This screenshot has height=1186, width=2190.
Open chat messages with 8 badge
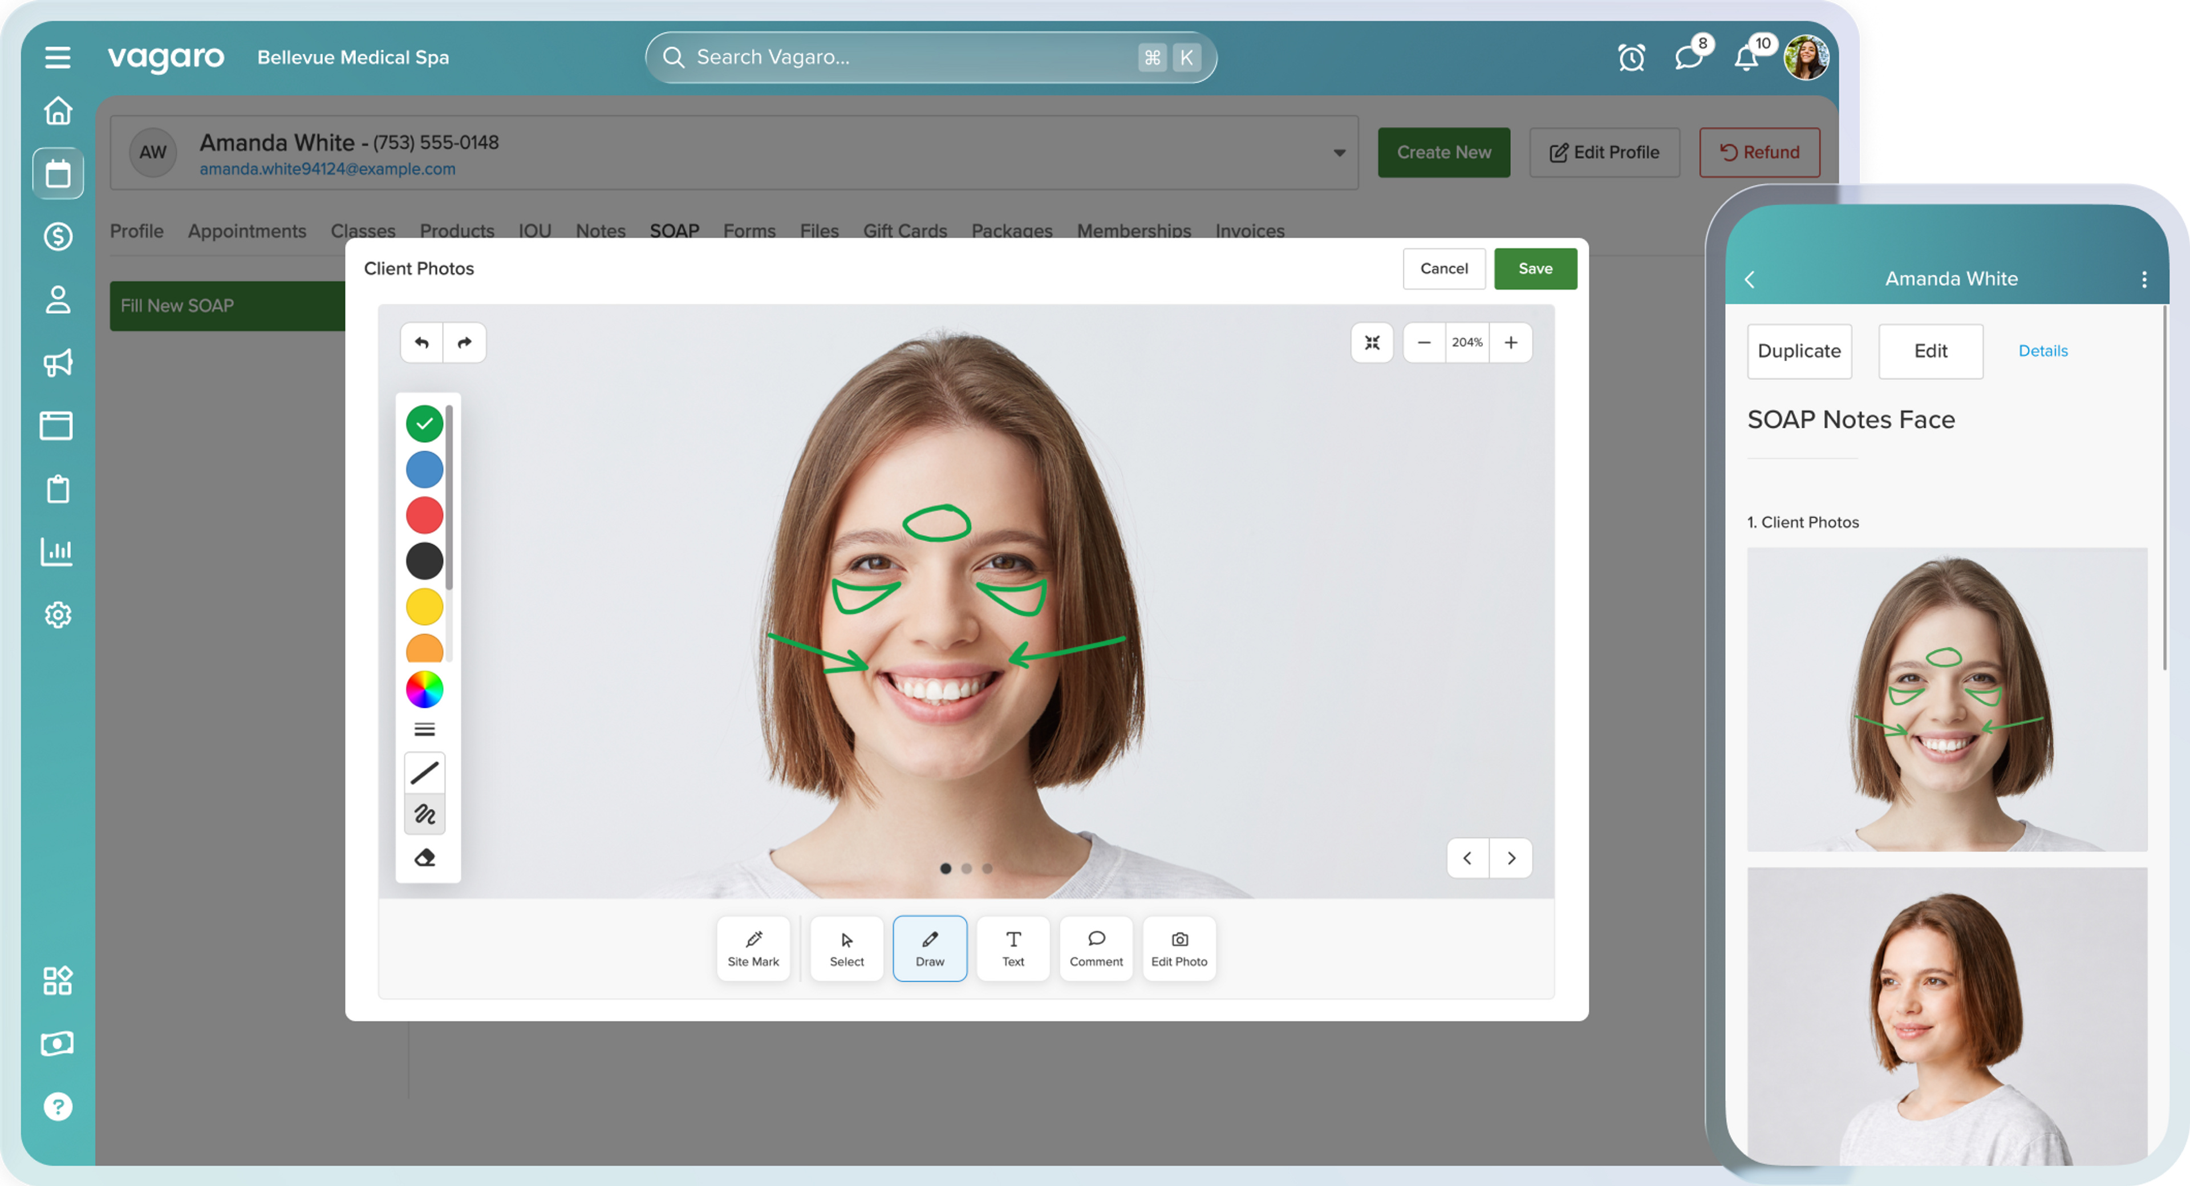click(x=1689, y=58)
